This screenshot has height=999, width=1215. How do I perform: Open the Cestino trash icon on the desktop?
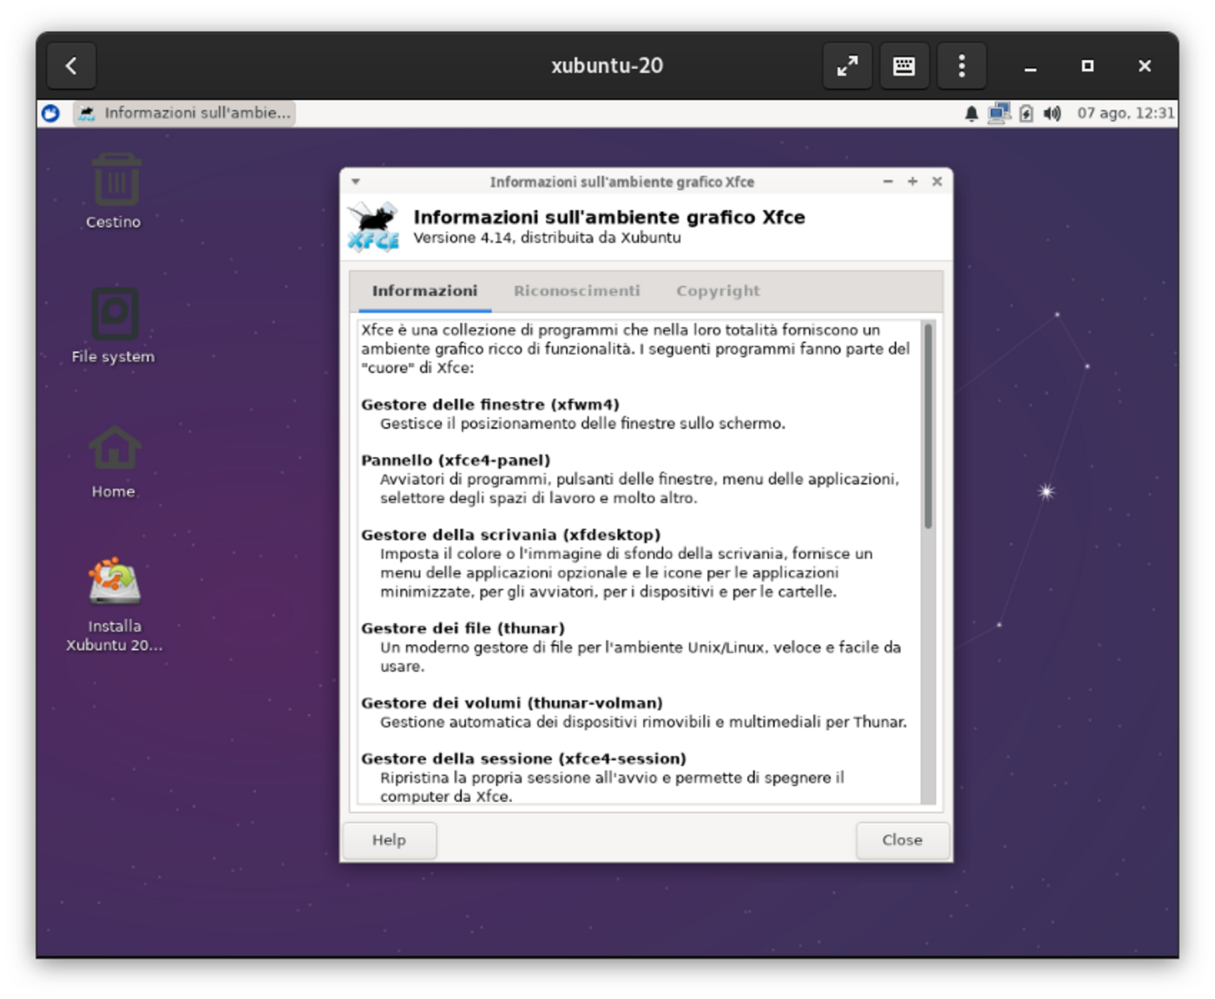(114, 182)
